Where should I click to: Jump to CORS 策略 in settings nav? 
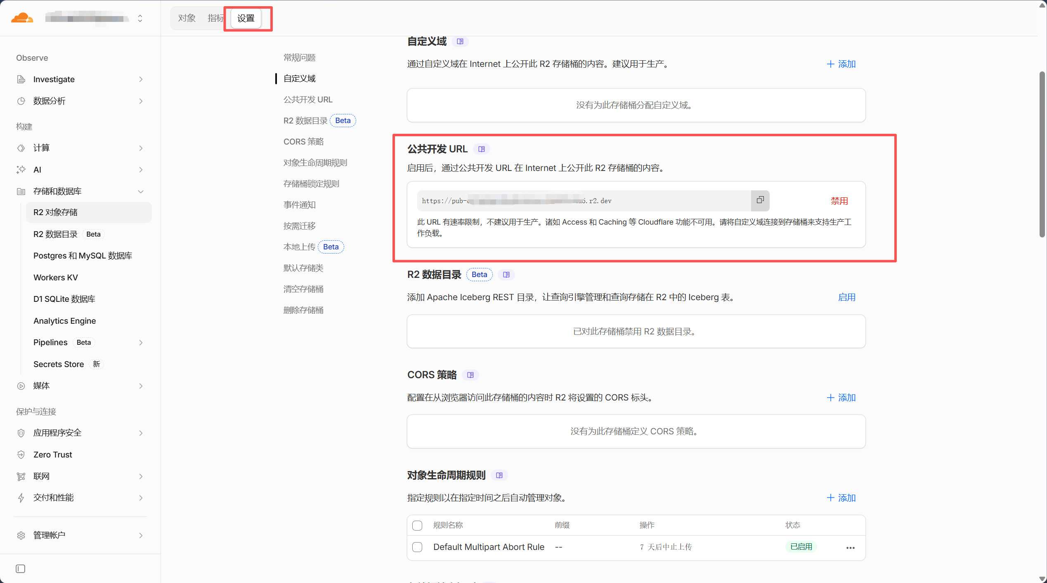304,142
